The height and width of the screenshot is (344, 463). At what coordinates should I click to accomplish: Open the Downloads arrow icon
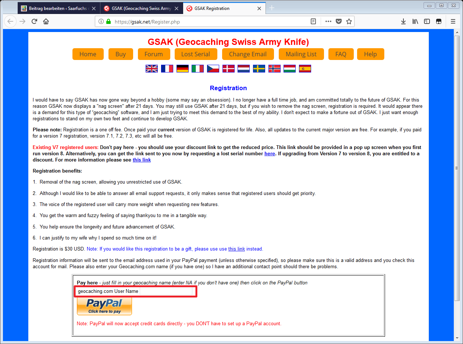pyautogui.click(x=403, y=21)
